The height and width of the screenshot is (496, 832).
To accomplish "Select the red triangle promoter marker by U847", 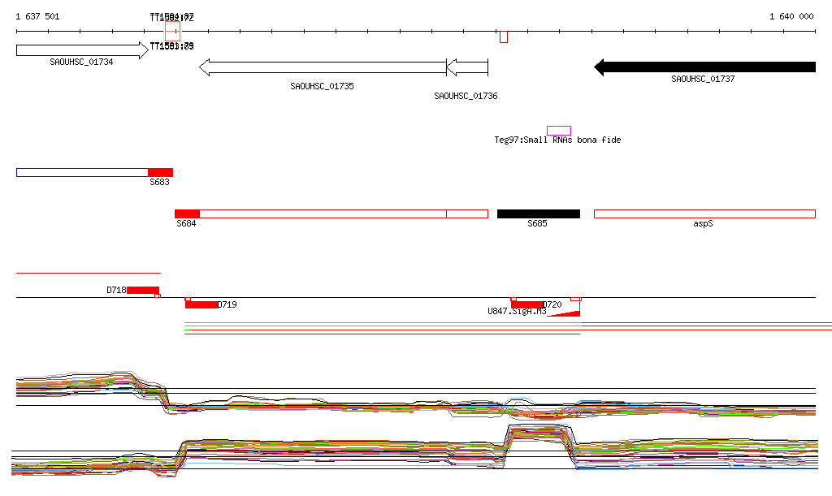I will point(564,313).
